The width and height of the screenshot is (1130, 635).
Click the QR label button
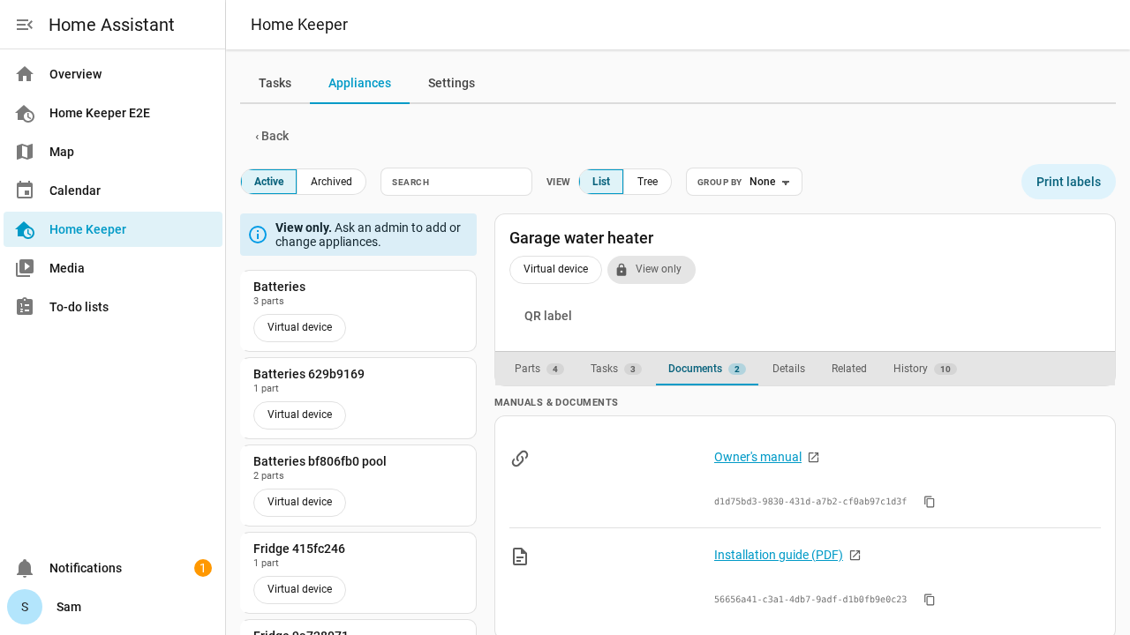(x=548, y=316)
